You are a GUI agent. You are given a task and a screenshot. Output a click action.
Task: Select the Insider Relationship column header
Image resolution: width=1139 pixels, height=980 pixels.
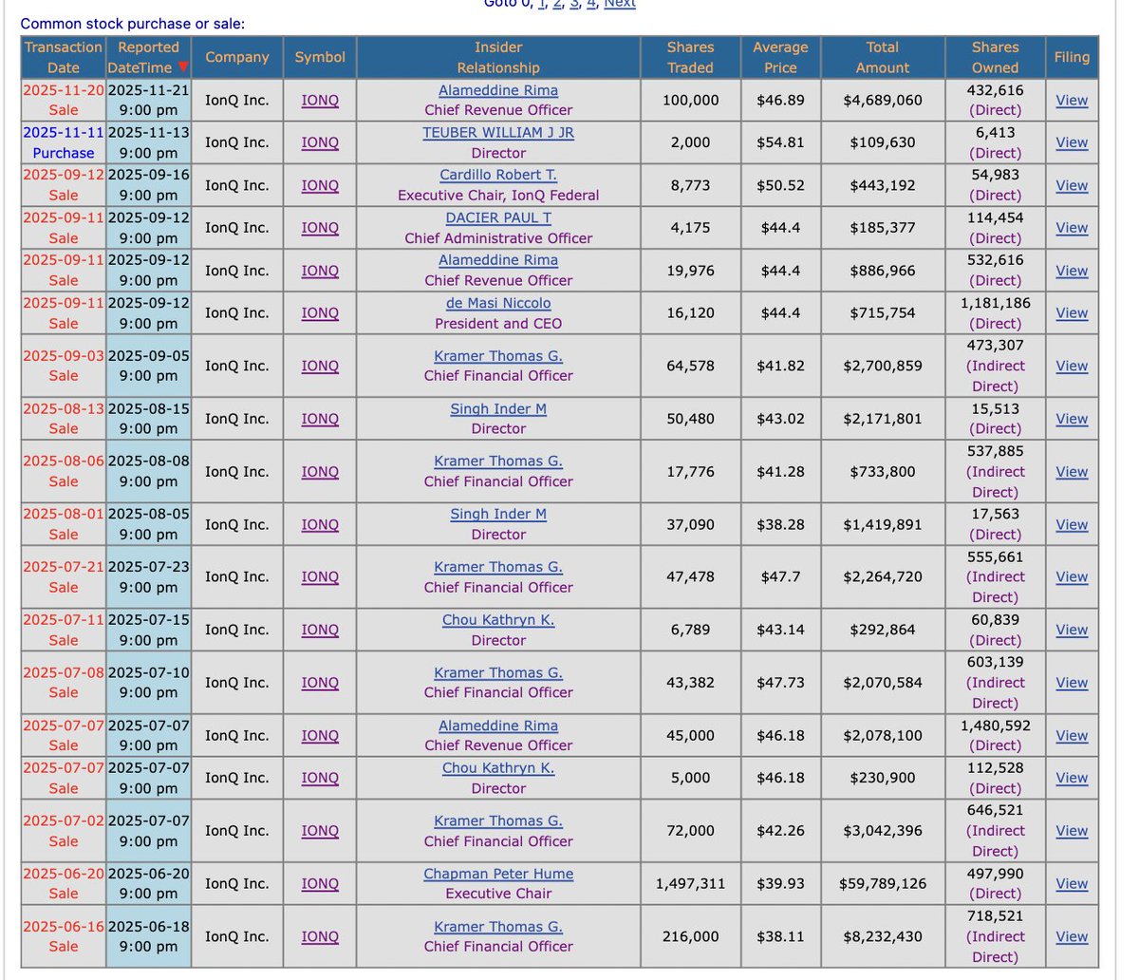[x=498, y=57]
